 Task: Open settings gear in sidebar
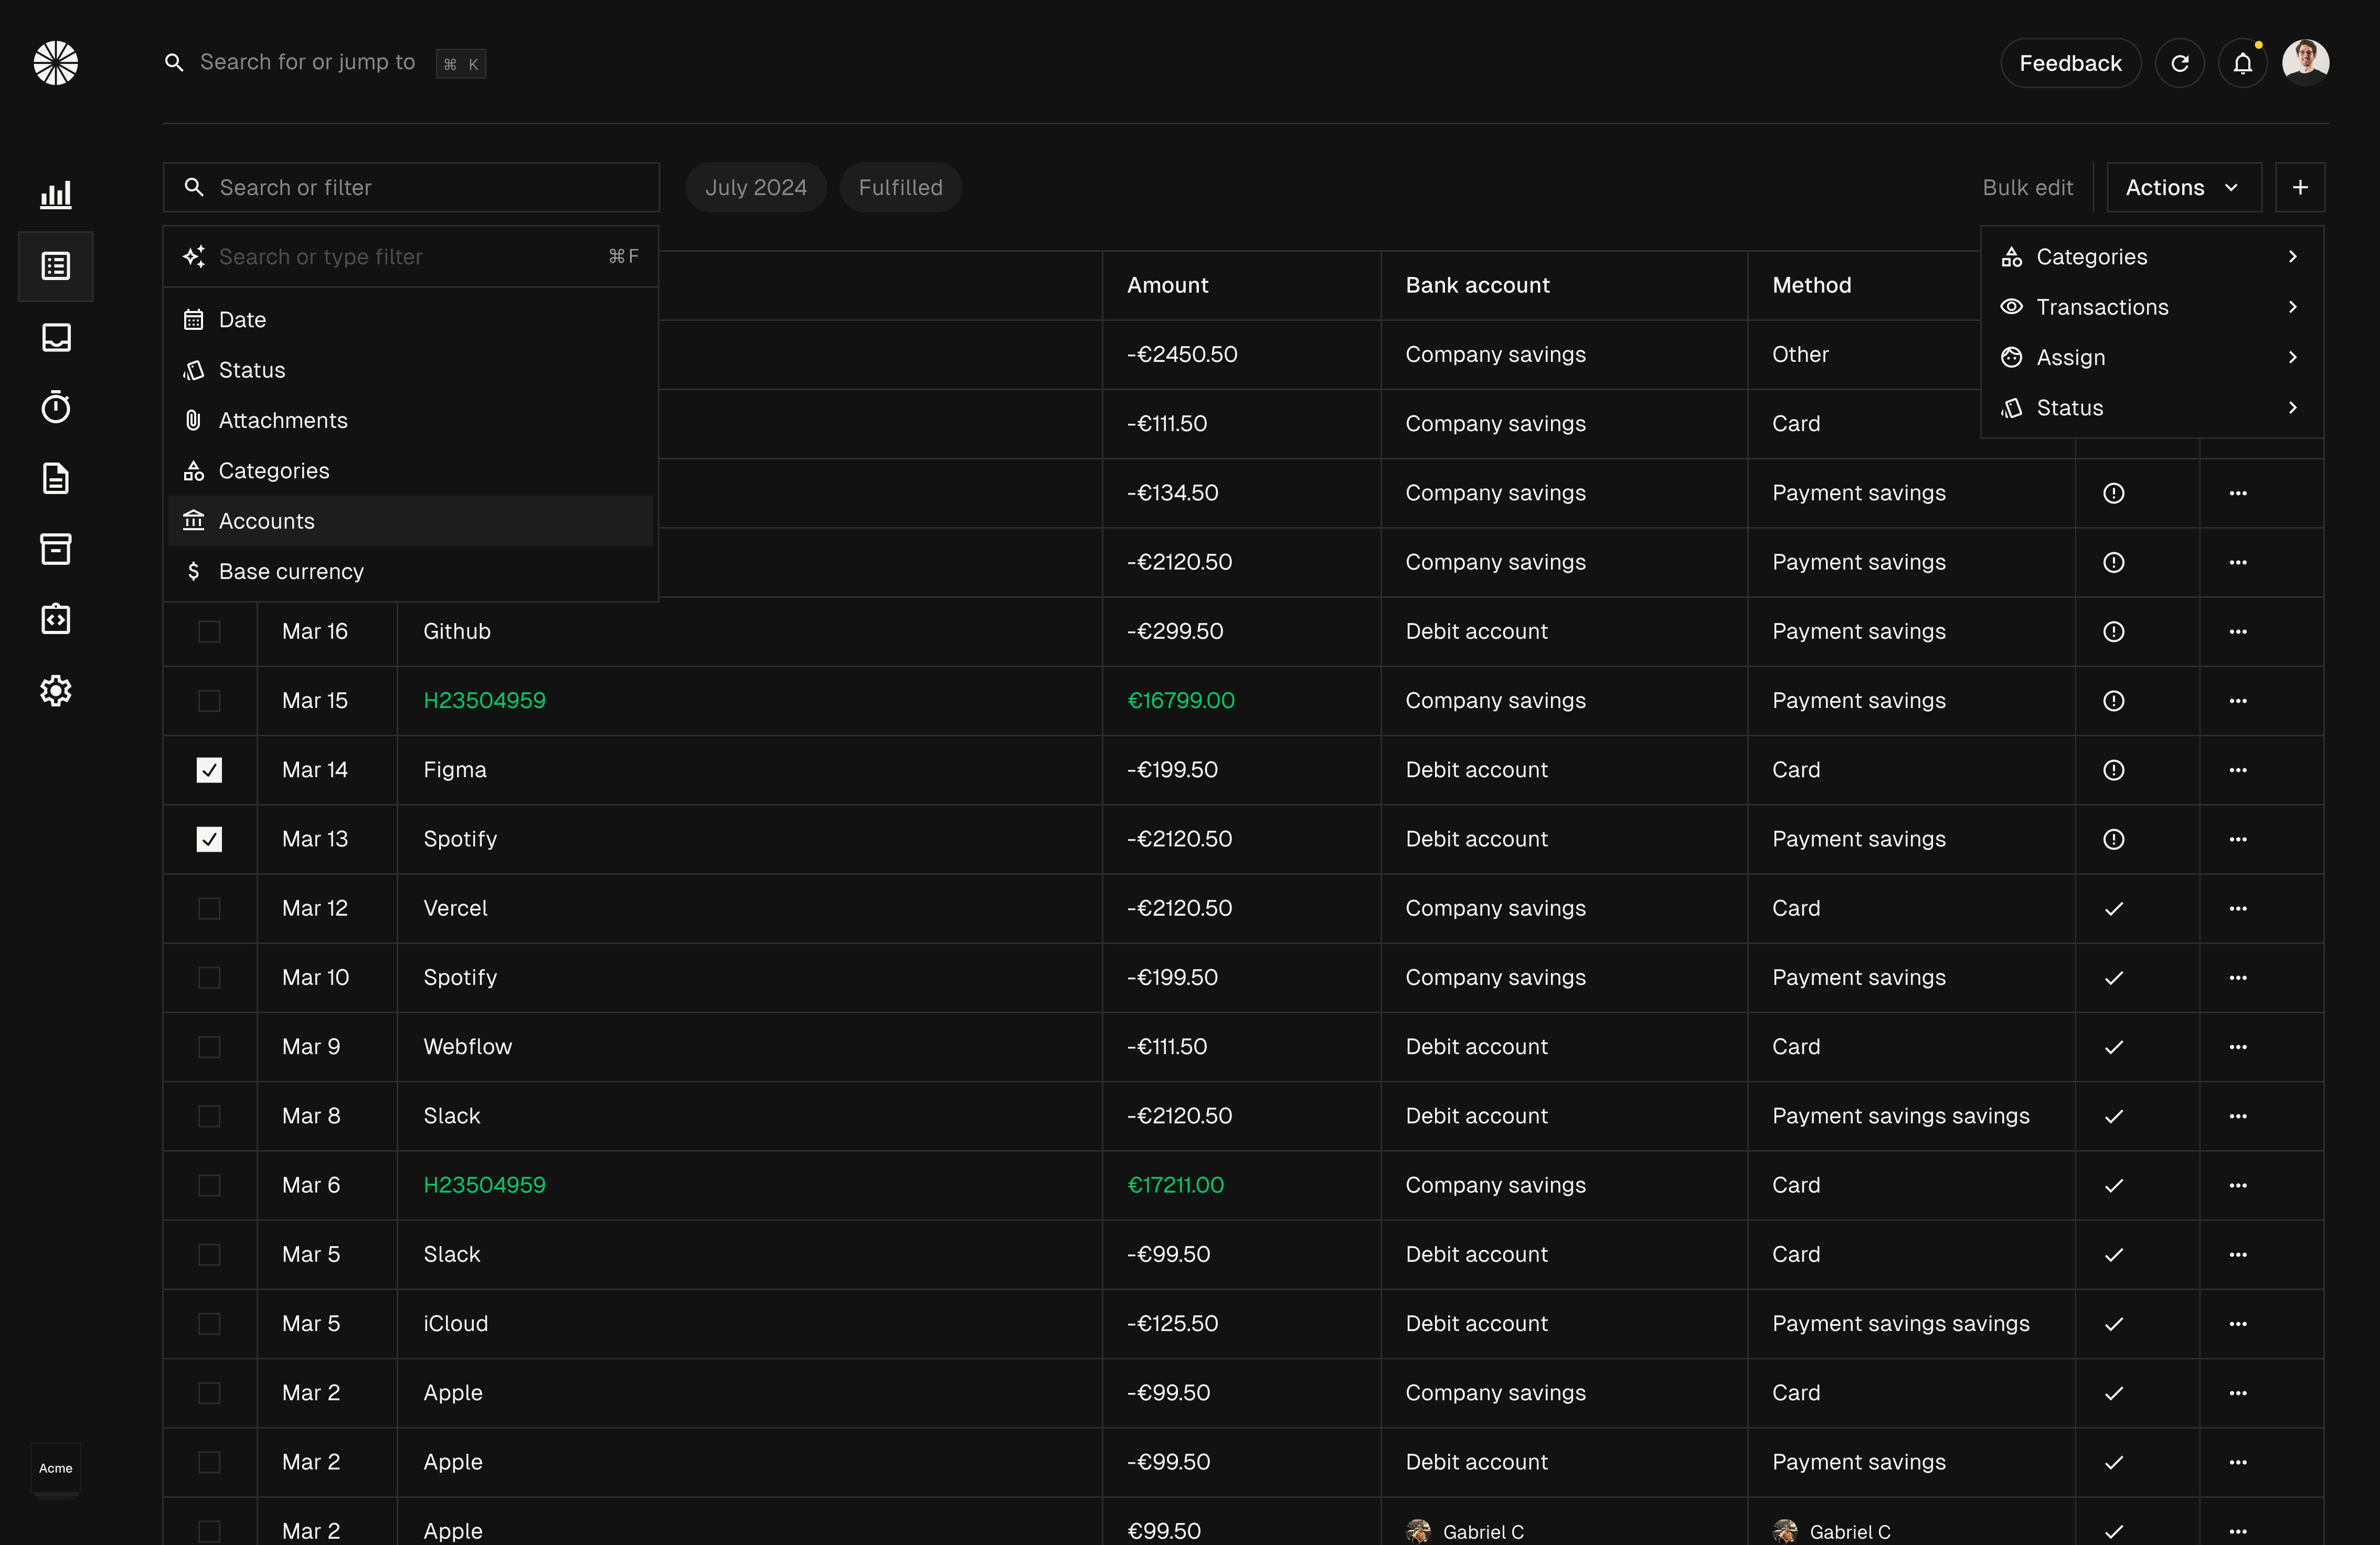(x=56, y=690)
